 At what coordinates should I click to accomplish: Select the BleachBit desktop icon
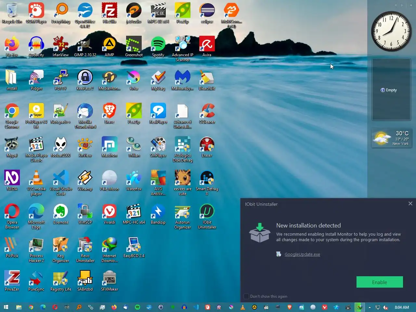pos(207,80)
